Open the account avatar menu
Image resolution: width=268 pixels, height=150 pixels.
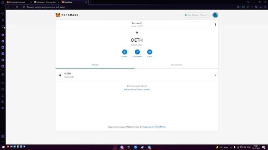click(x=215, y=15)
